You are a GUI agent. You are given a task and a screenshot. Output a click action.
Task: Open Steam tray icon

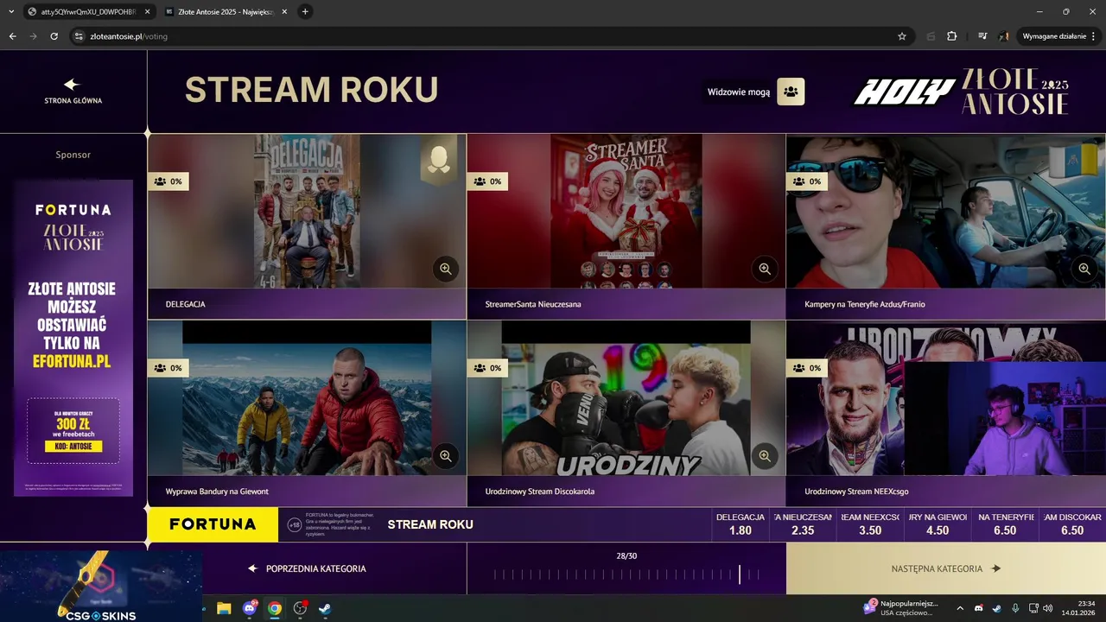click(996, 608)
